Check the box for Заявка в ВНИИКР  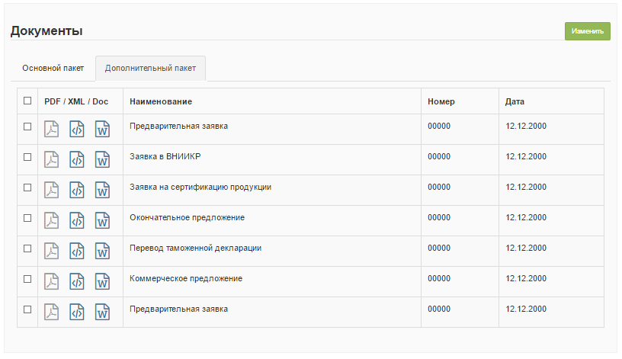click(27, 157)
